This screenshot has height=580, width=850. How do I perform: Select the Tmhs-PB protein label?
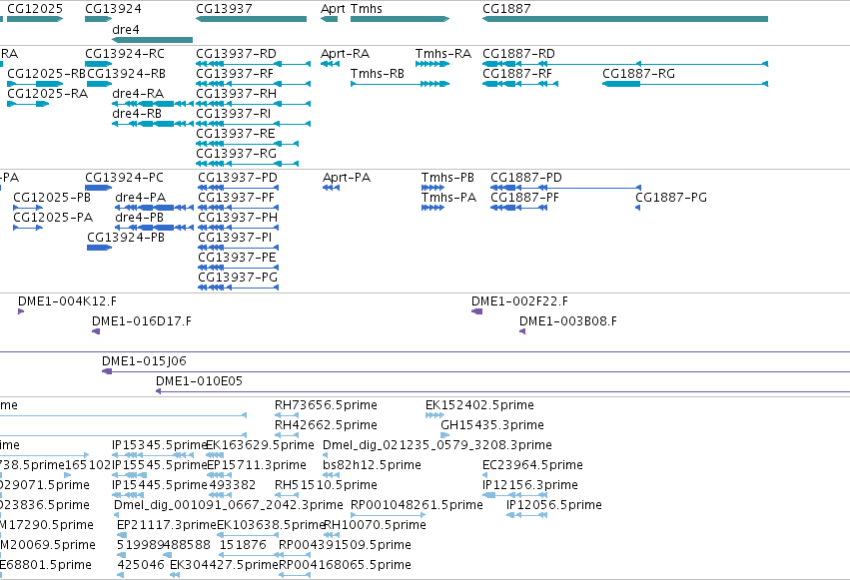447,178
